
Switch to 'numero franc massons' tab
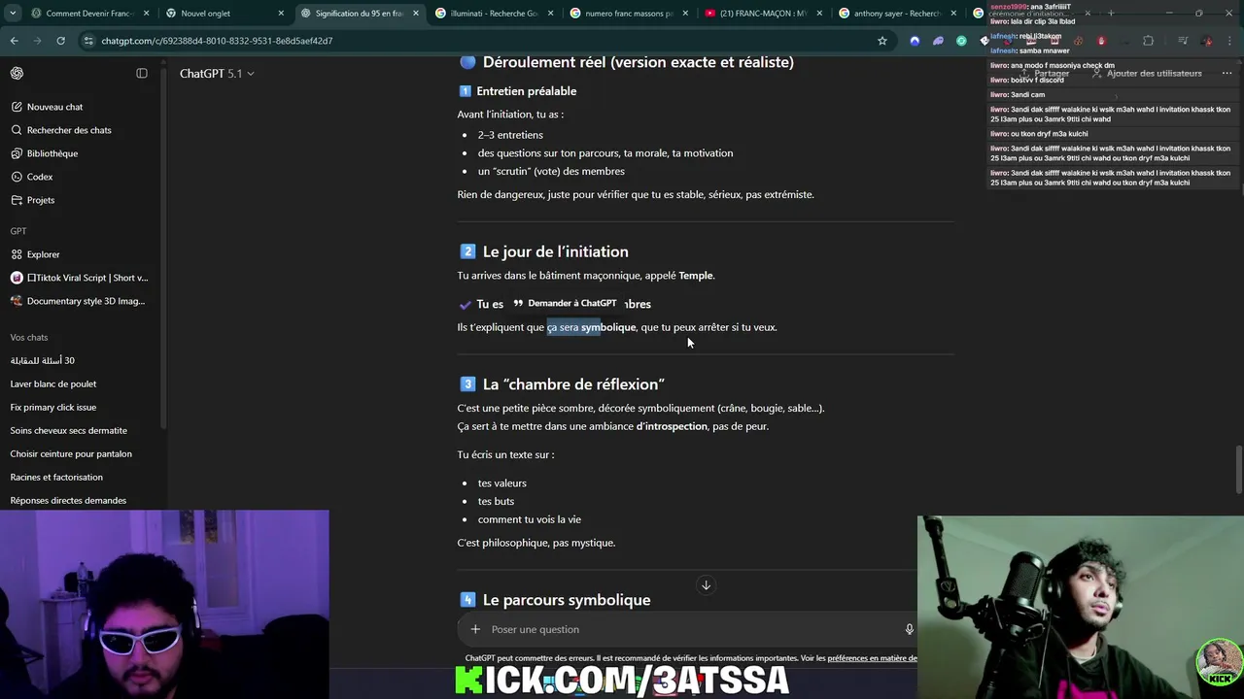(628, 14)
